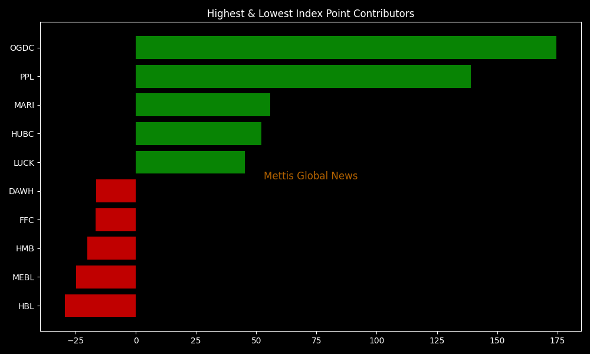Select the red MEBL bar
The height and width of the screenshot is (354, 590).
pyautogui.click(x=106, y=277)
